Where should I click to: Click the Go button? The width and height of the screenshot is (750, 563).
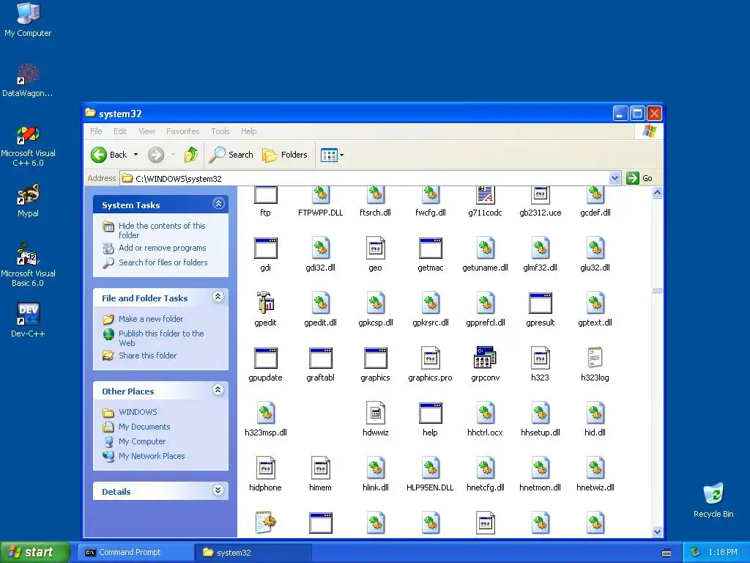coord(639,179)
